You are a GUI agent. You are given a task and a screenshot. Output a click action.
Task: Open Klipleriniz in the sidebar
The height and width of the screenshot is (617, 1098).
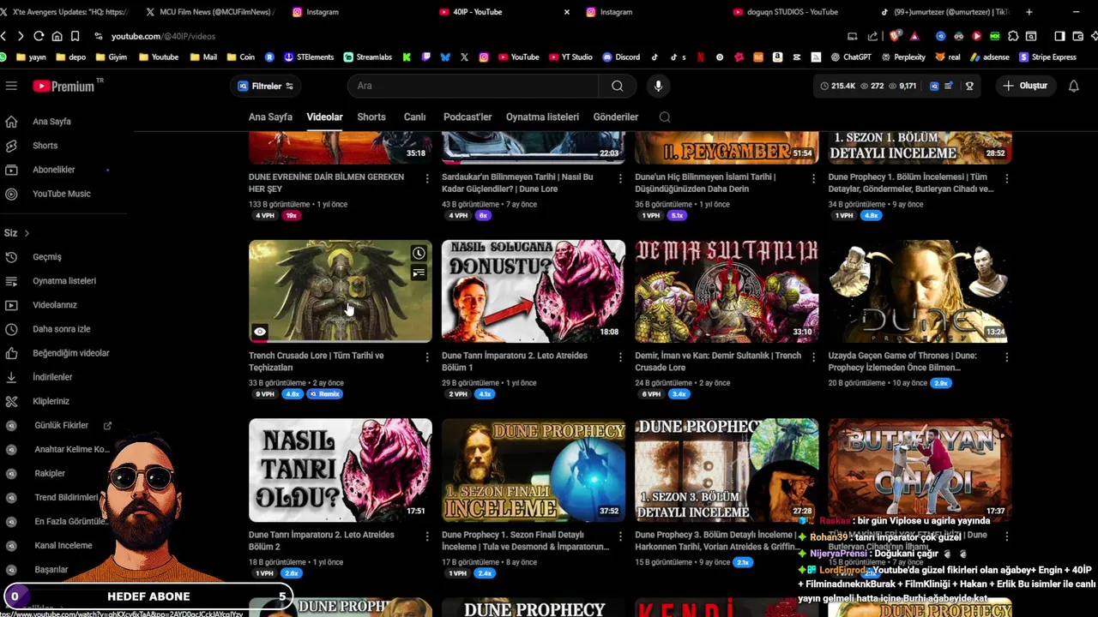point(51,401)
